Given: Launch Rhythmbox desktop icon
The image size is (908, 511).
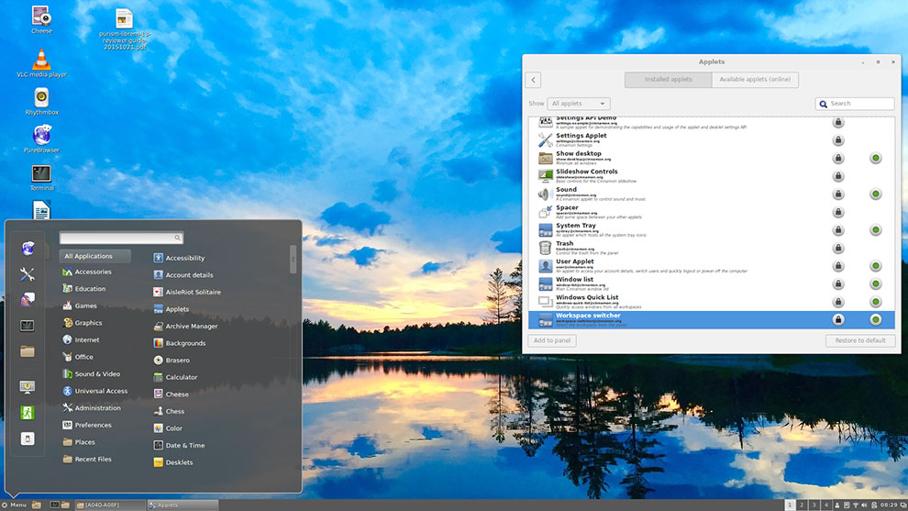Looking at the screenshot, I should pos(41,102).
